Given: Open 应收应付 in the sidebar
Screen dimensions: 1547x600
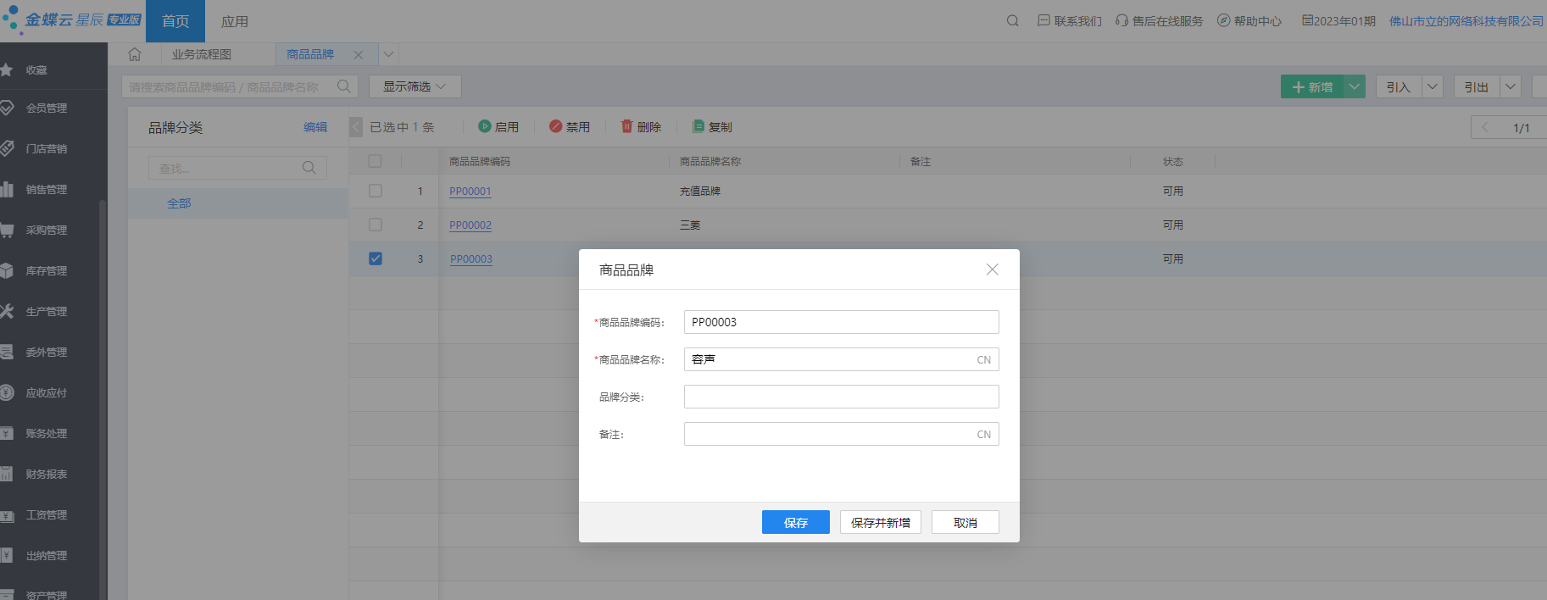Looking at the screenshot, I should (47, 393).
